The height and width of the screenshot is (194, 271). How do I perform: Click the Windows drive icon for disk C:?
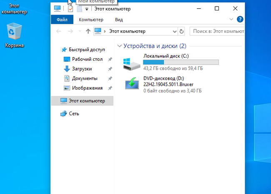click(131, 64)
